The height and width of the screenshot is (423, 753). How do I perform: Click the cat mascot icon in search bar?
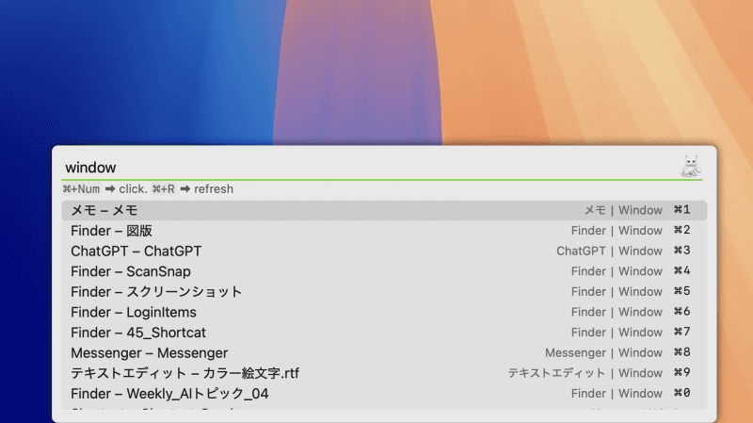(691, 167)
